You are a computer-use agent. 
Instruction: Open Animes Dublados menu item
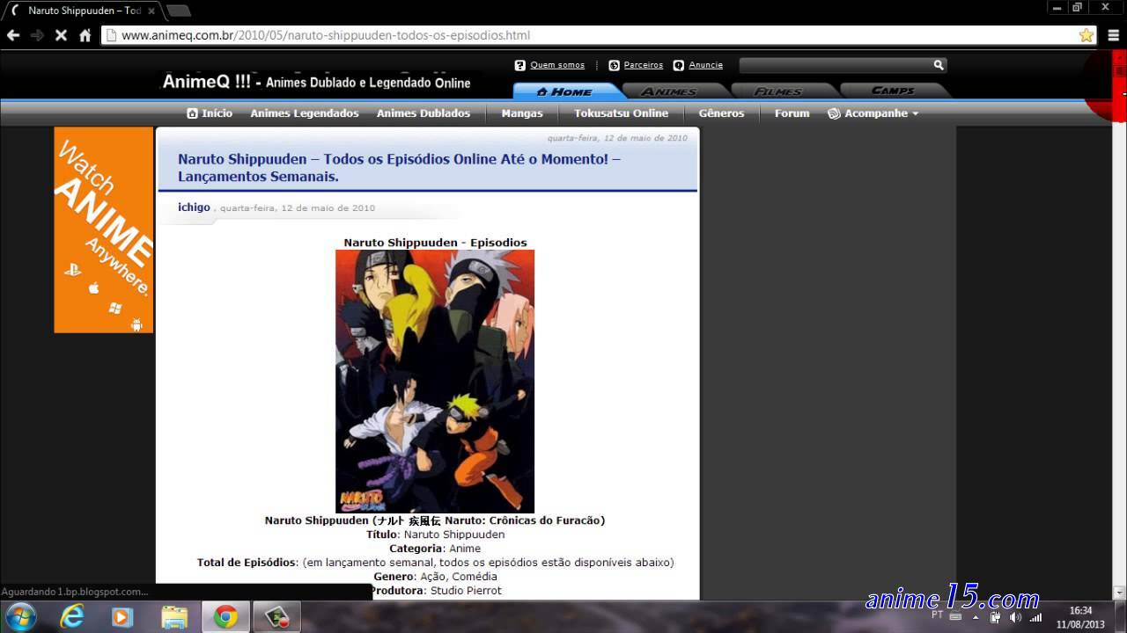tap(424, 113)
